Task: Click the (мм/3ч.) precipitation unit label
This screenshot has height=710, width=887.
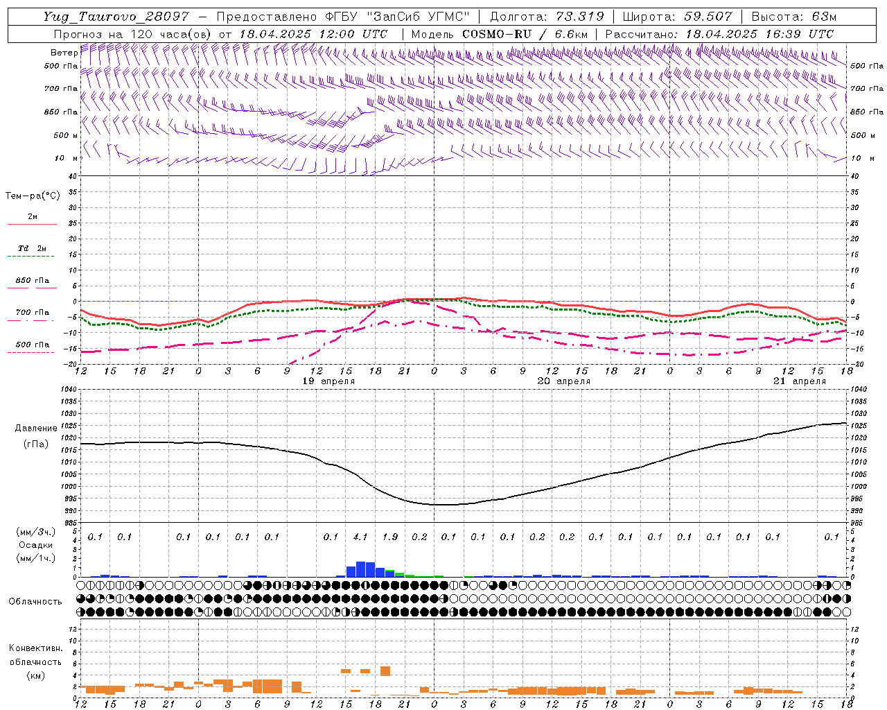Action: pyautogui.click(x=36, y=532)
